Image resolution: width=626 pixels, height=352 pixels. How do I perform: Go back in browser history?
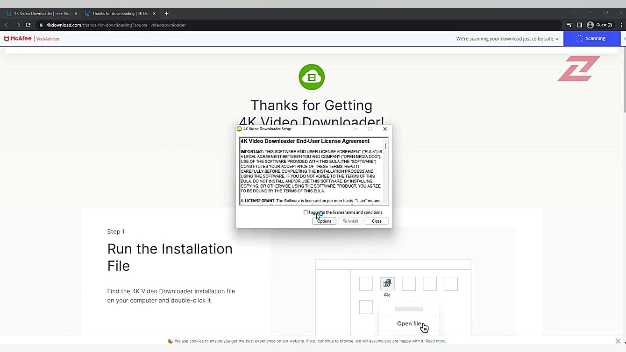point(7,25)
